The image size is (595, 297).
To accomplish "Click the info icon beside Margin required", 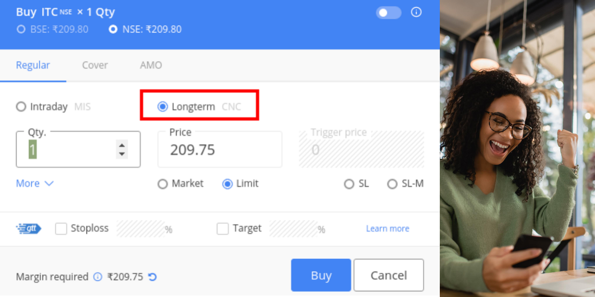I will click(x=98, y=277).
